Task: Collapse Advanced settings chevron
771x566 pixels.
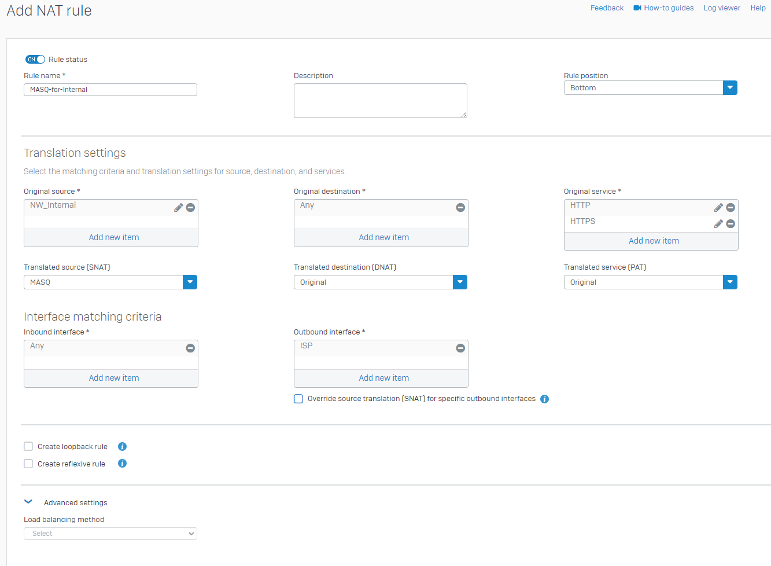Action: click(x=28, y=502)
